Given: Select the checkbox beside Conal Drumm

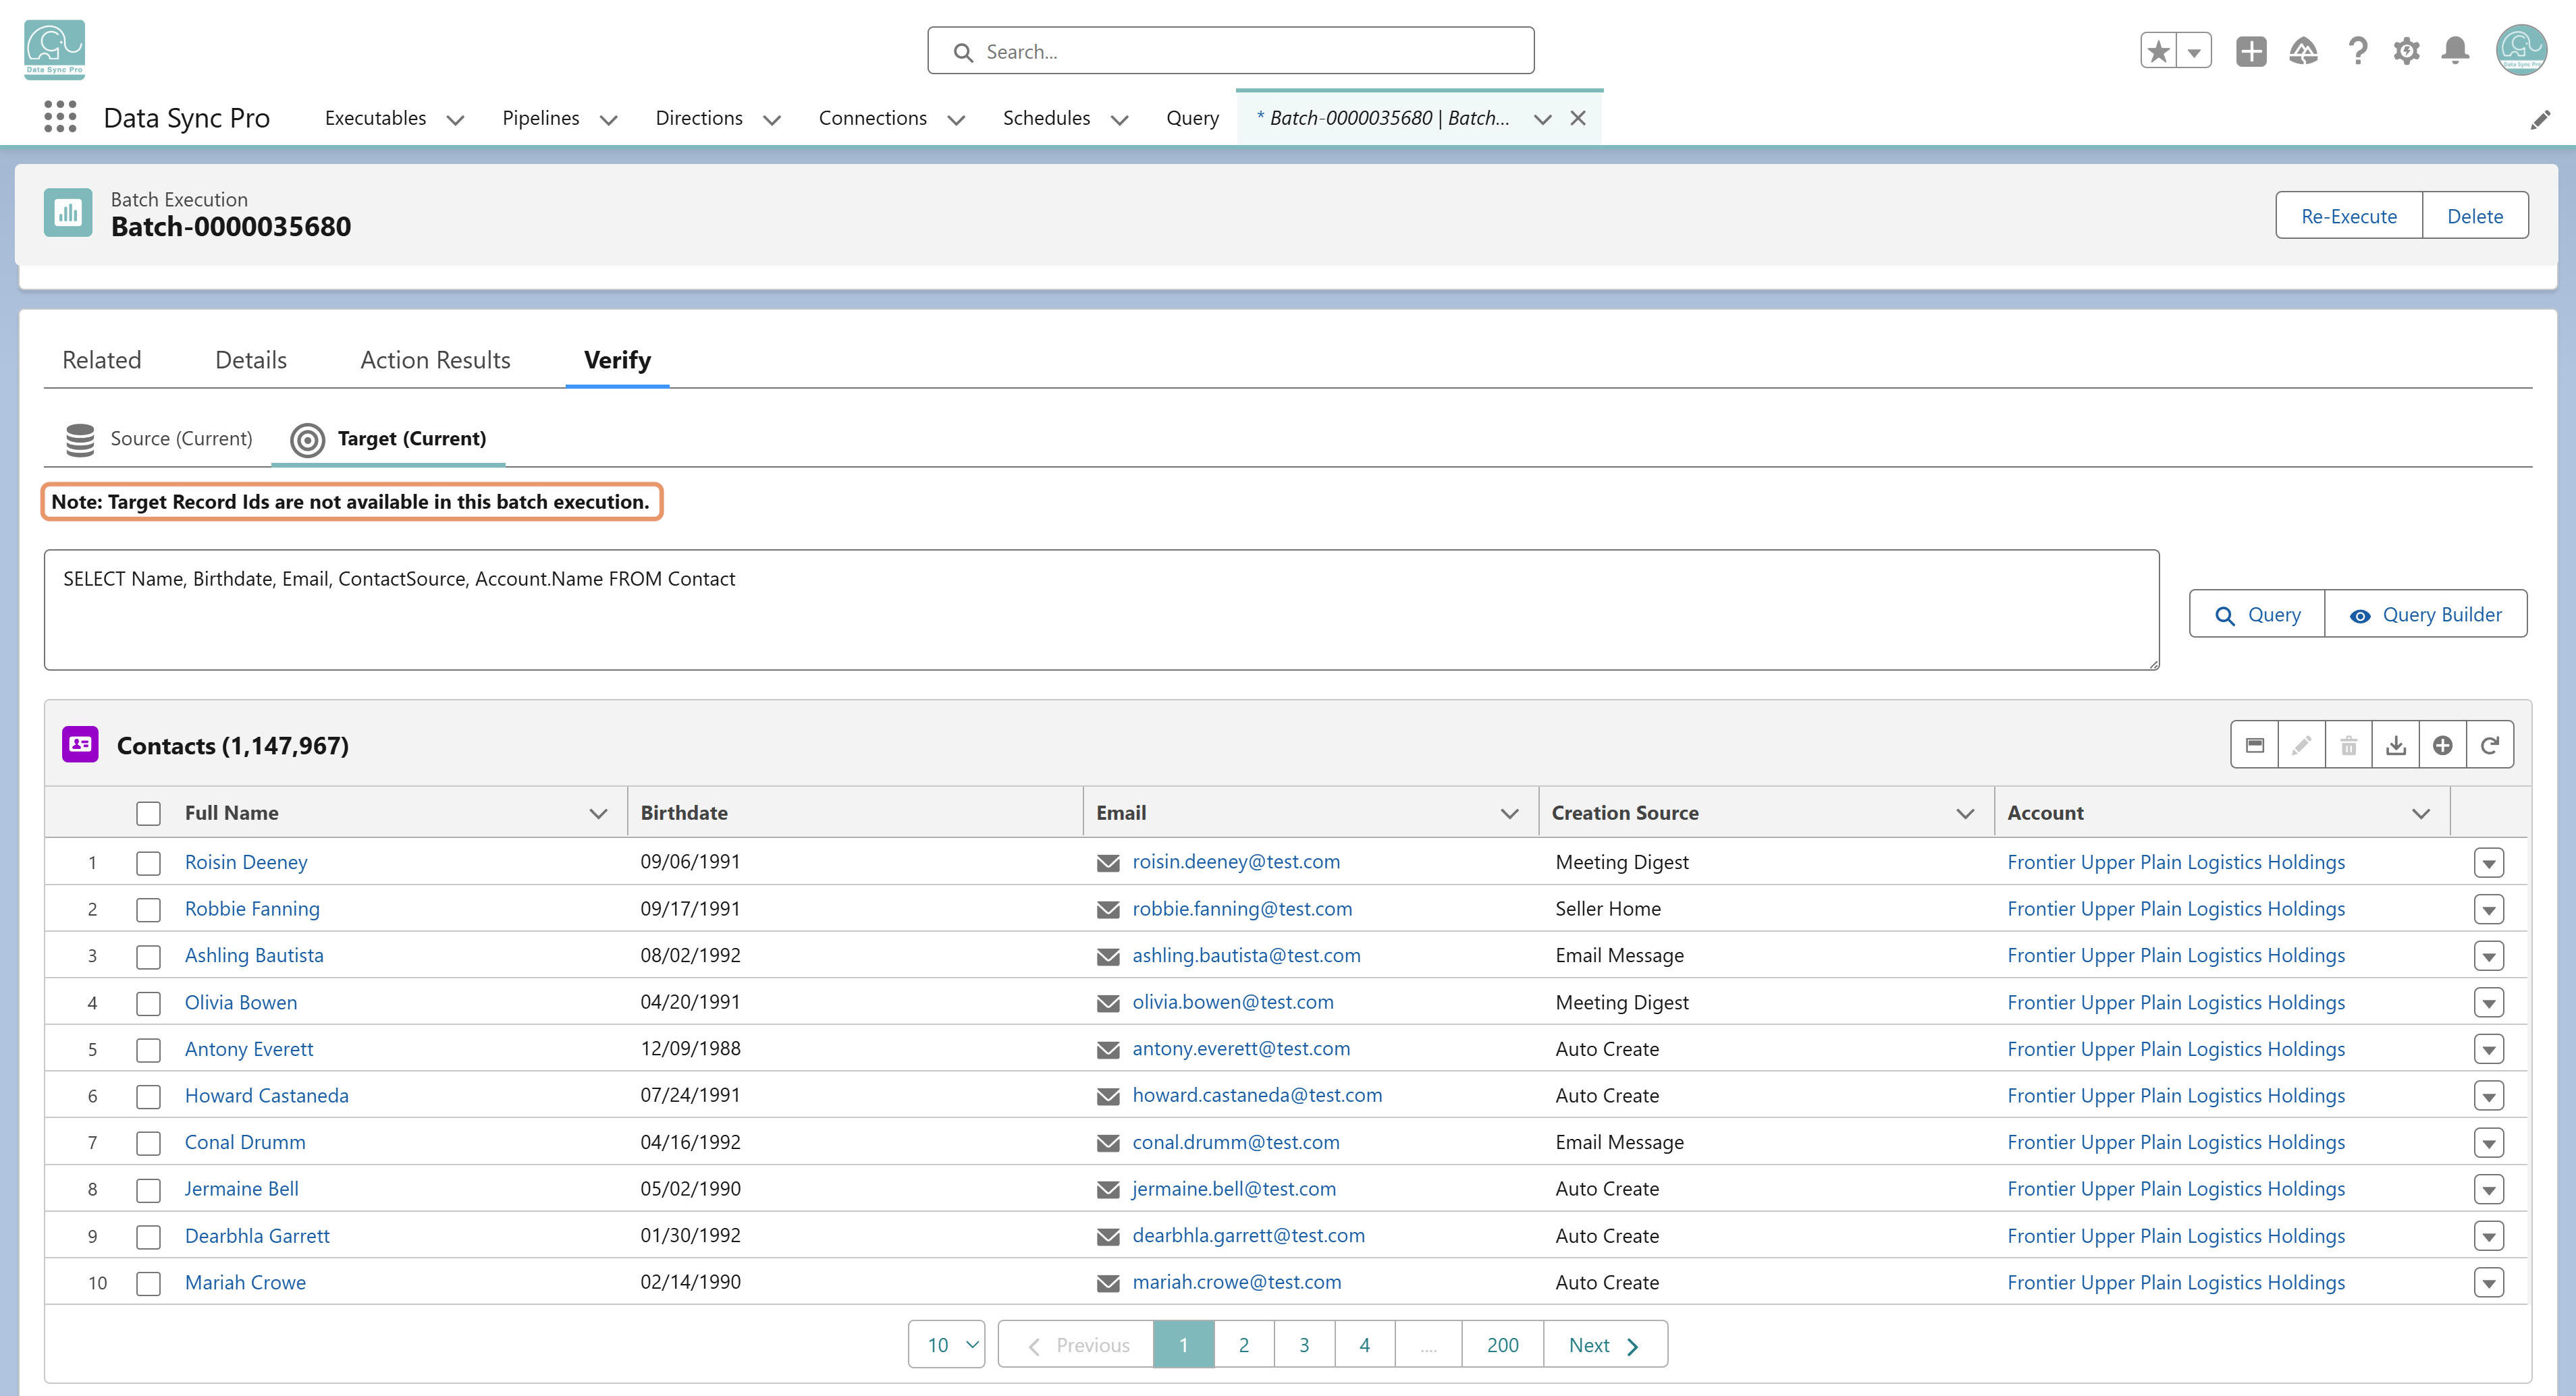Looking at the screenshot, I should [148, 1143].
